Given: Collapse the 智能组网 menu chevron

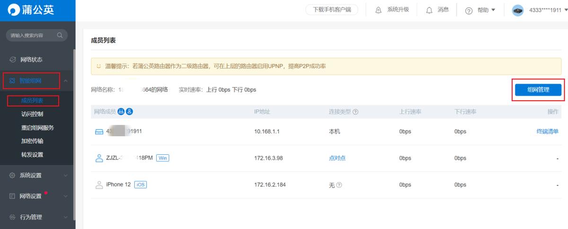Looking at the screenshot, I should [x=66, y=81].
